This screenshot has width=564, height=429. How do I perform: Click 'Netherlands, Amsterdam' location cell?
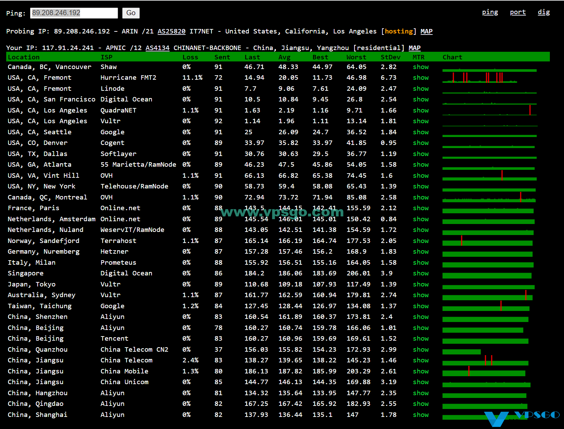click(51, 219)
